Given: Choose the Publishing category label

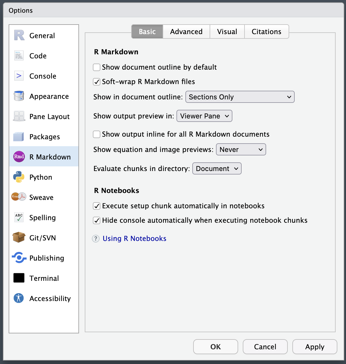Looking at the screenshot, I should click(47, 258).
